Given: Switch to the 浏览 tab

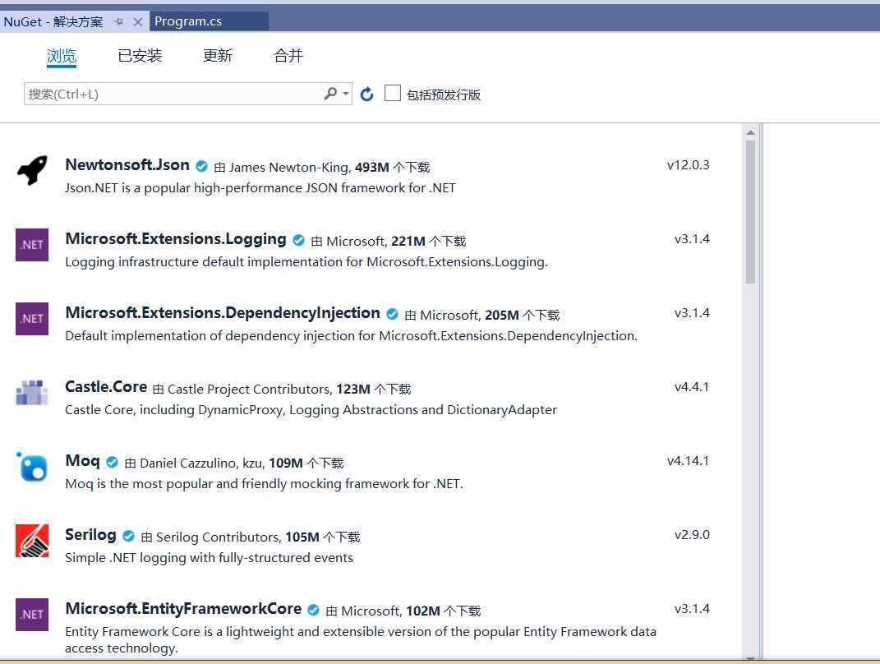Looking at the screenshot, I should (x=61, y=56).
